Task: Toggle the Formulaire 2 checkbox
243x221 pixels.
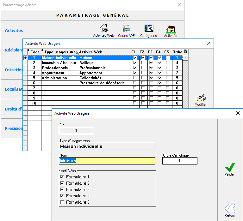Action: [62, 183]
